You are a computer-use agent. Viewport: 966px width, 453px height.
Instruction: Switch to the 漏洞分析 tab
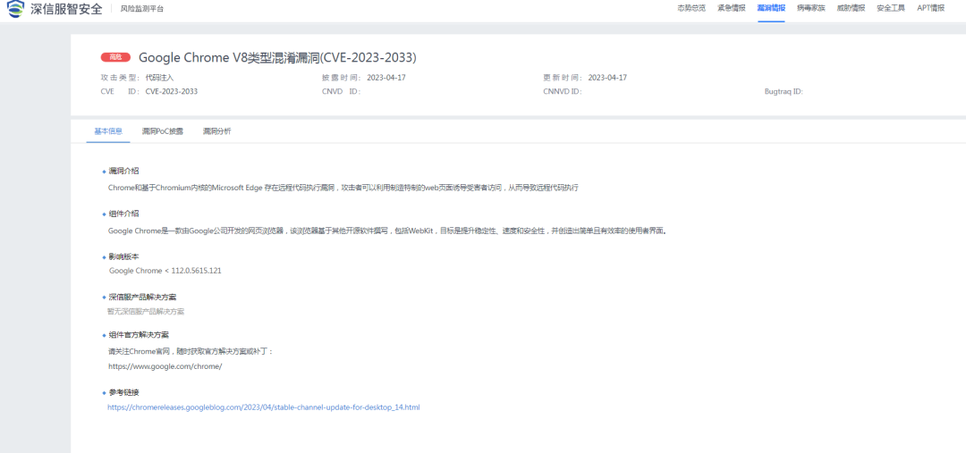coord(216,131)
